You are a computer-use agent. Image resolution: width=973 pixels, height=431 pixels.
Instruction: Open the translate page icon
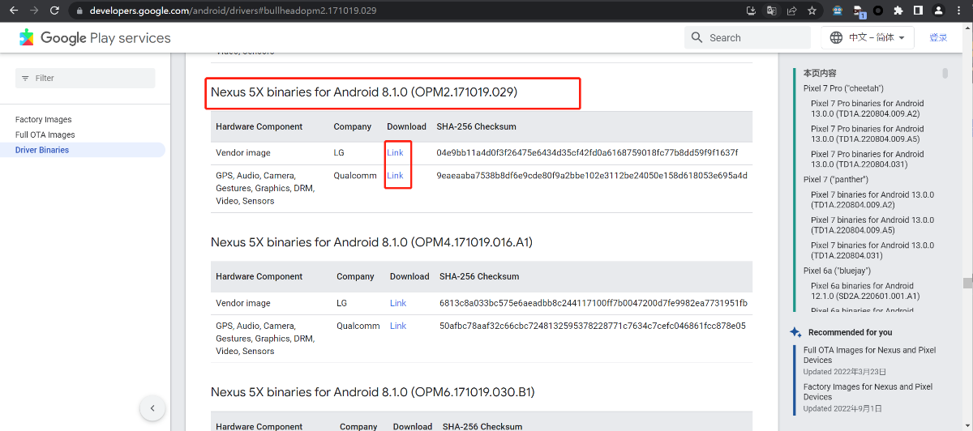[771, 11]
